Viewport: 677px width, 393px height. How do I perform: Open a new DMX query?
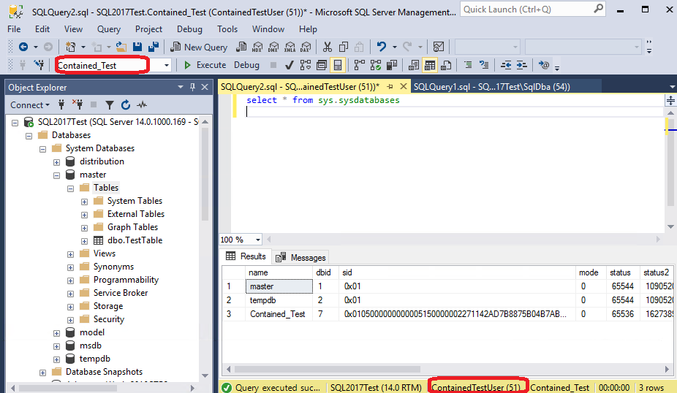pyautogui.click(x=273, y=47)
